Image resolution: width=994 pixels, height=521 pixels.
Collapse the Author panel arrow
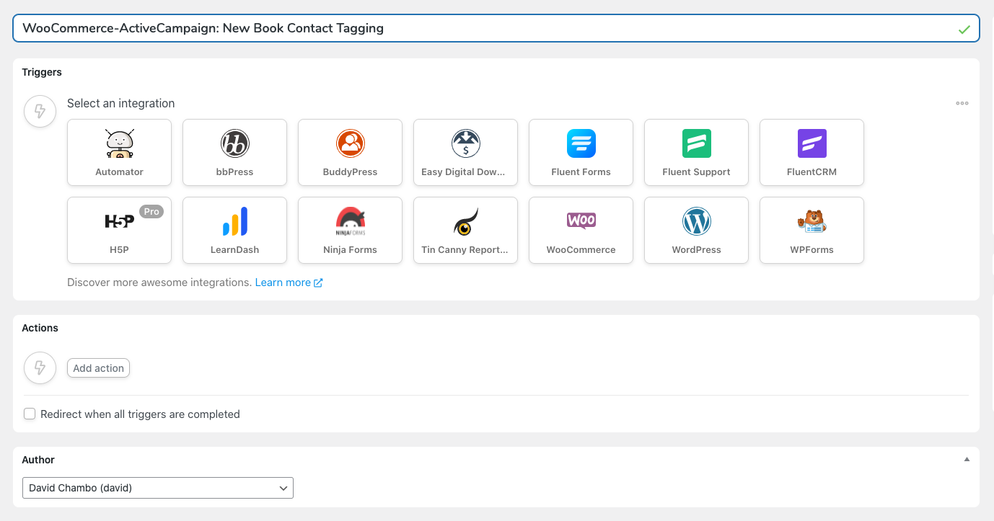coord(967,459)
